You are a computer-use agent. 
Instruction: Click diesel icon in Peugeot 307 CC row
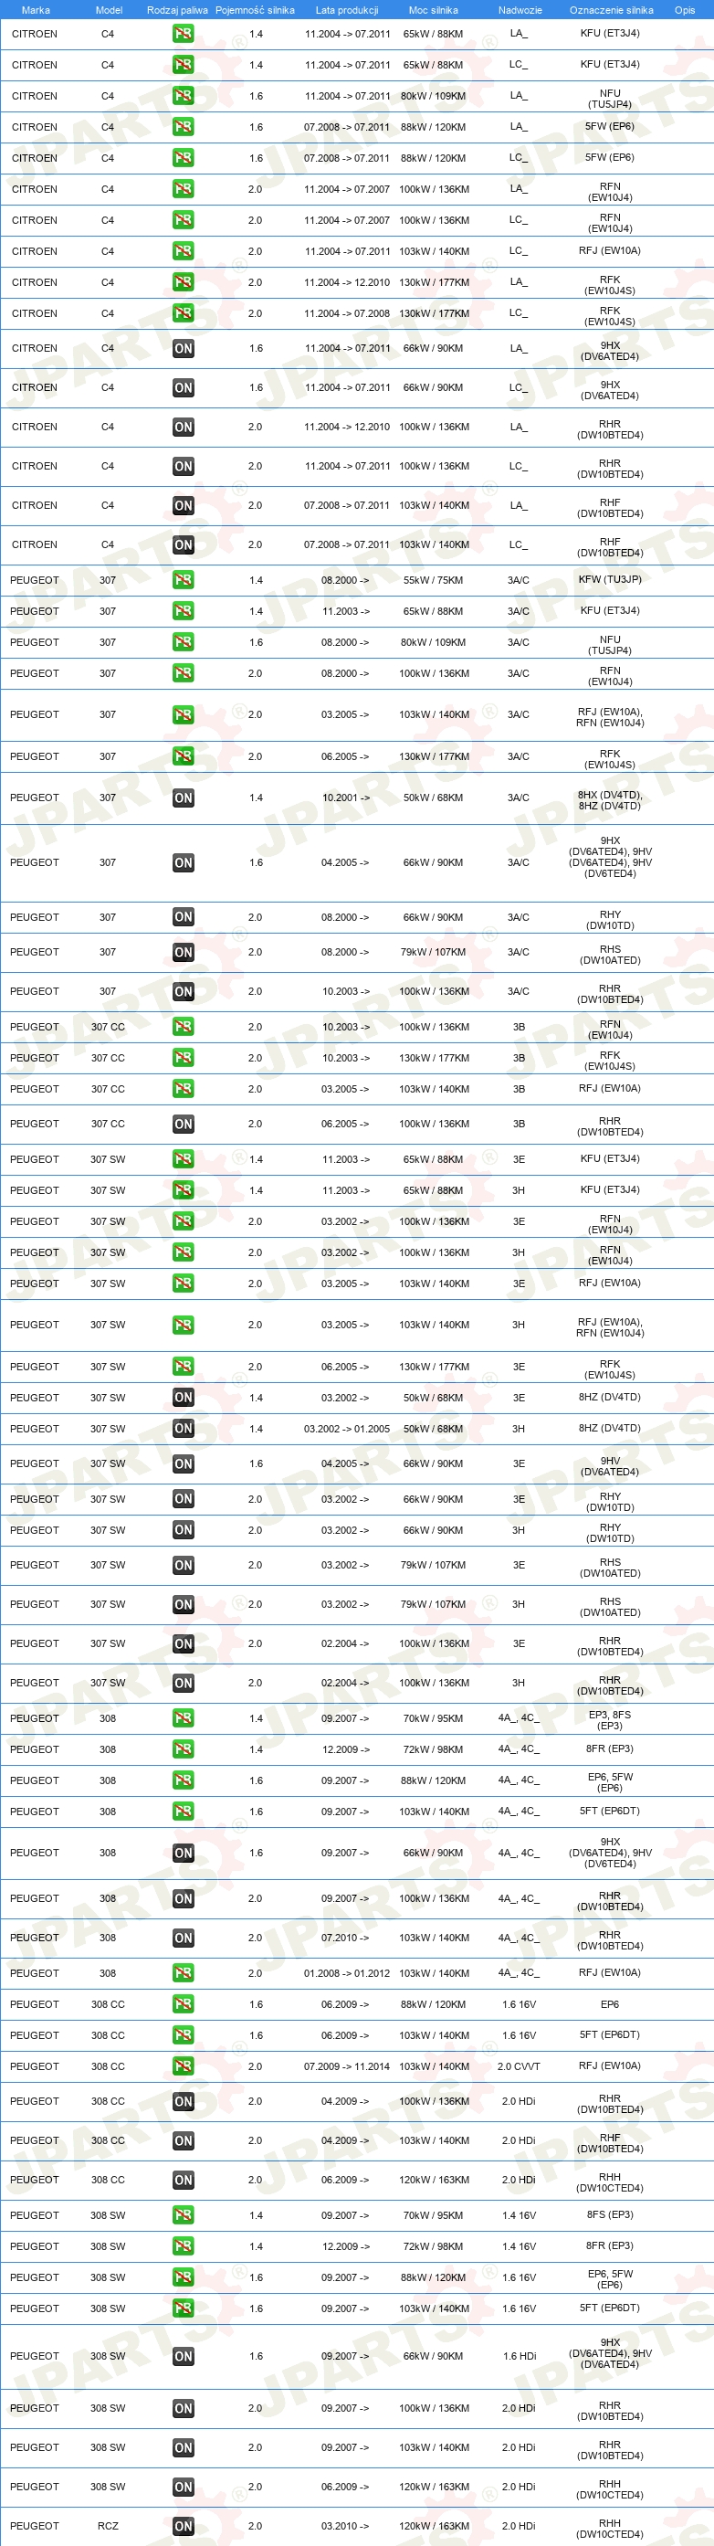click(183, 1124)
